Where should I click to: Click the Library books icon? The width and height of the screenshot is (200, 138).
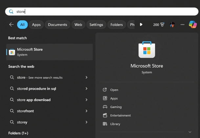pyautogui.click(x=105, y=124)
